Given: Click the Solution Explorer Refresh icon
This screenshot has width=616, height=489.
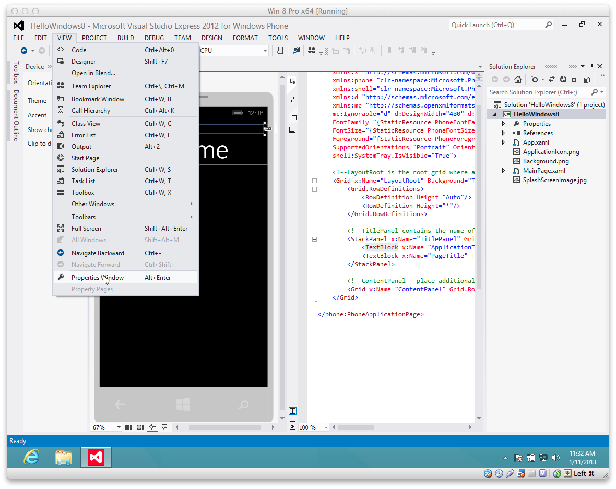Looking at the screenshot, I should (x=563, y=79).
